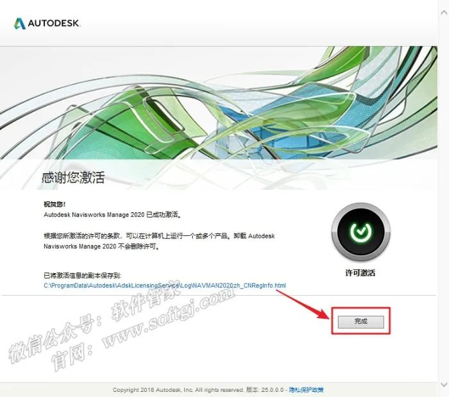This screenshot has width=449, height=397.
Task: Click the 已将激活信息的副本保存到 label
Action: pos(83,275)
